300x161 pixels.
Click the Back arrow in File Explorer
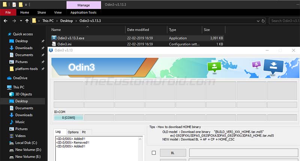(x=6, y=21)
